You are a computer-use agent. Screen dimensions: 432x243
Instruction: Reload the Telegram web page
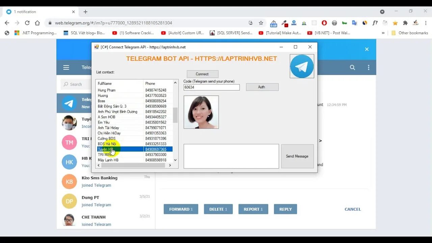pos(27,23)
